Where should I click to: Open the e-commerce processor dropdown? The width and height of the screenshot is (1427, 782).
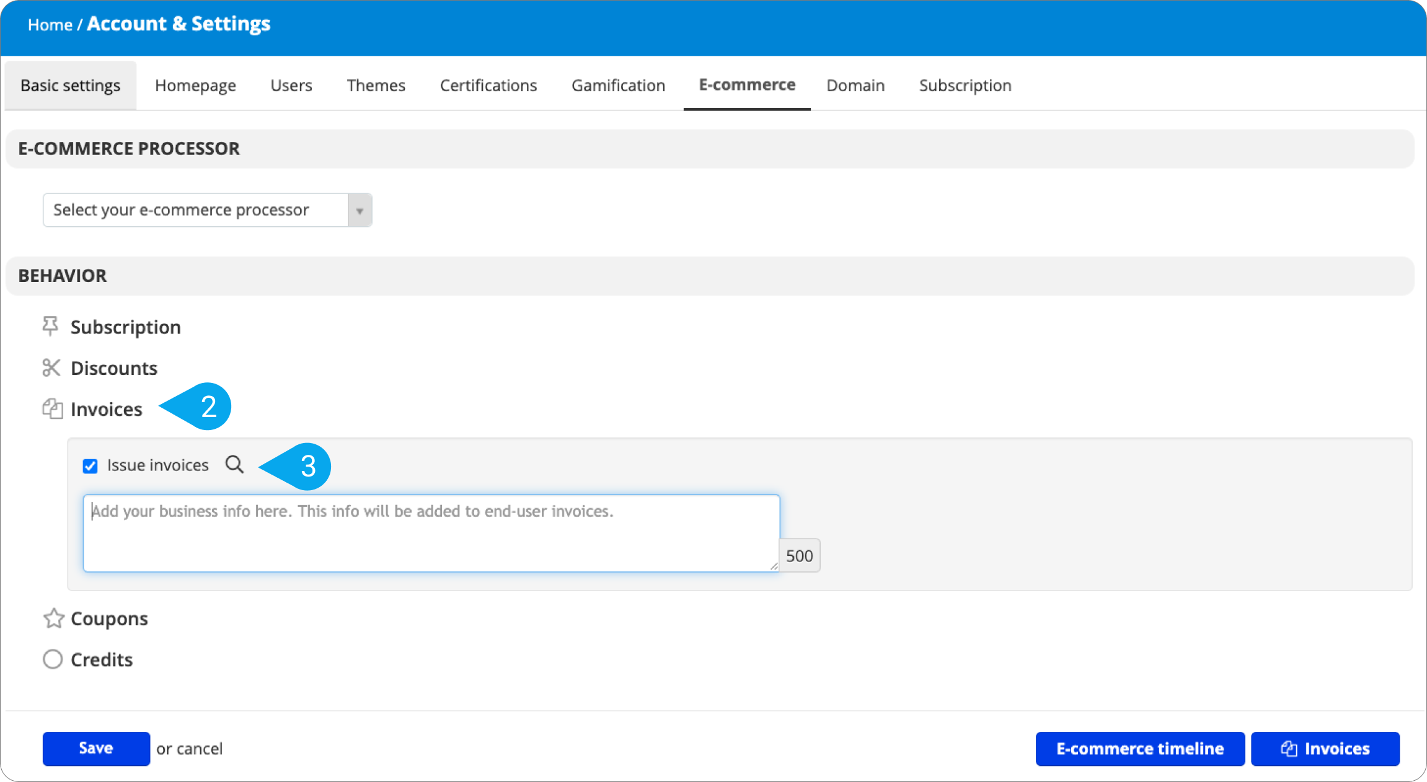[207, 210]
